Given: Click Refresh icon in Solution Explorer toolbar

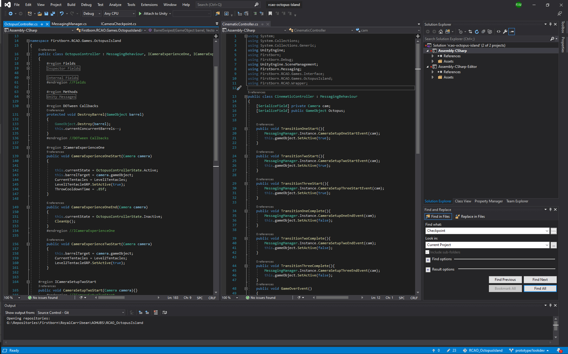Looking at the screenshot, I should (476, 32).
